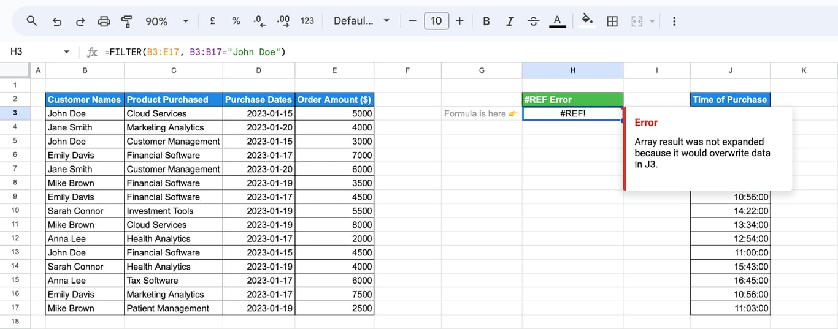Select the order amount 7500 cell
Image resolution: width=838 pixels, height=329 pixels.
334,295
